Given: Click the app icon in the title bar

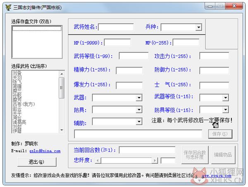Looking at the screenshot, I should pyautogui.click(x=8, y=7).
